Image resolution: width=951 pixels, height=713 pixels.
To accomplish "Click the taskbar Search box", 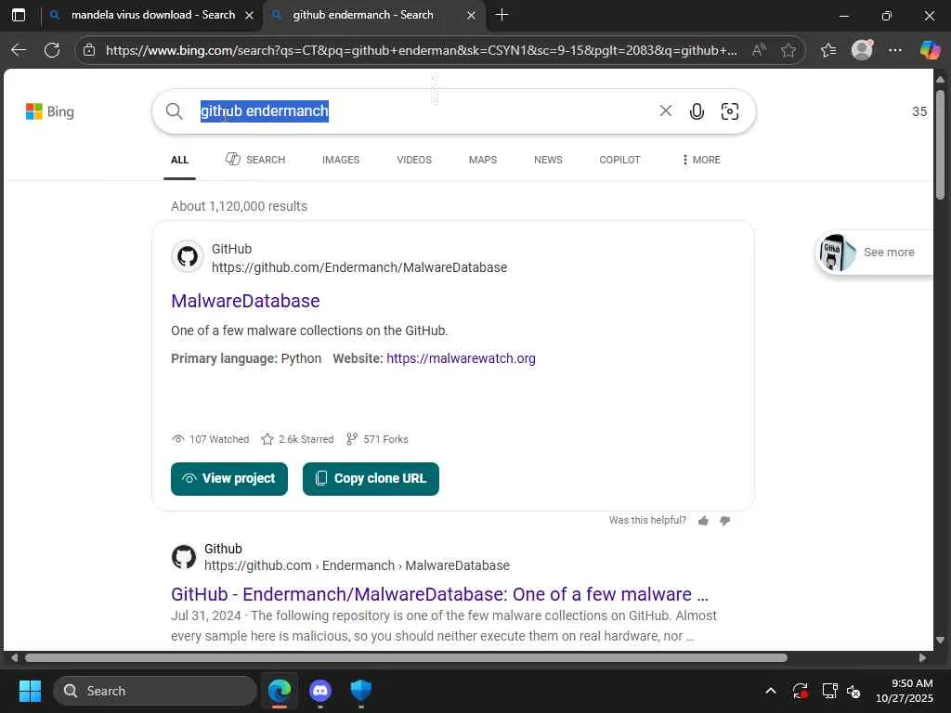I will [x=155, y=691].
